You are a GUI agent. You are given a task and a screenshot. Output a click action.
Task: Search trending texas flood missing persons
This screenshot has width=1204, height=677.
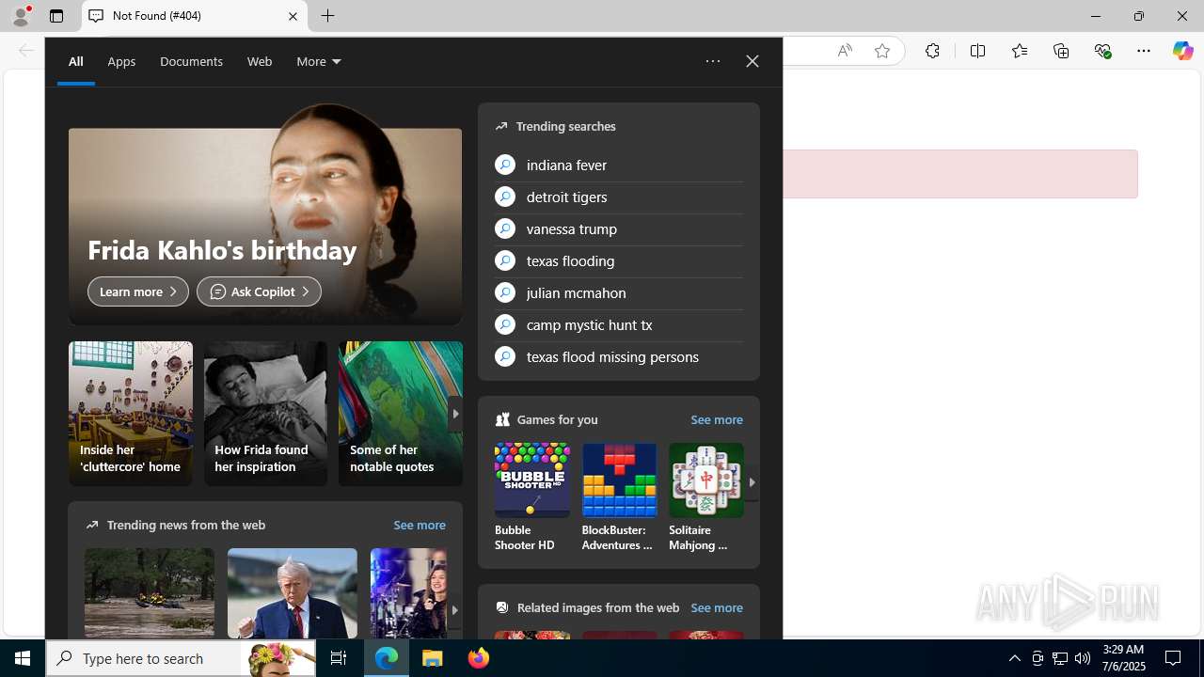(x=619, y=356)
